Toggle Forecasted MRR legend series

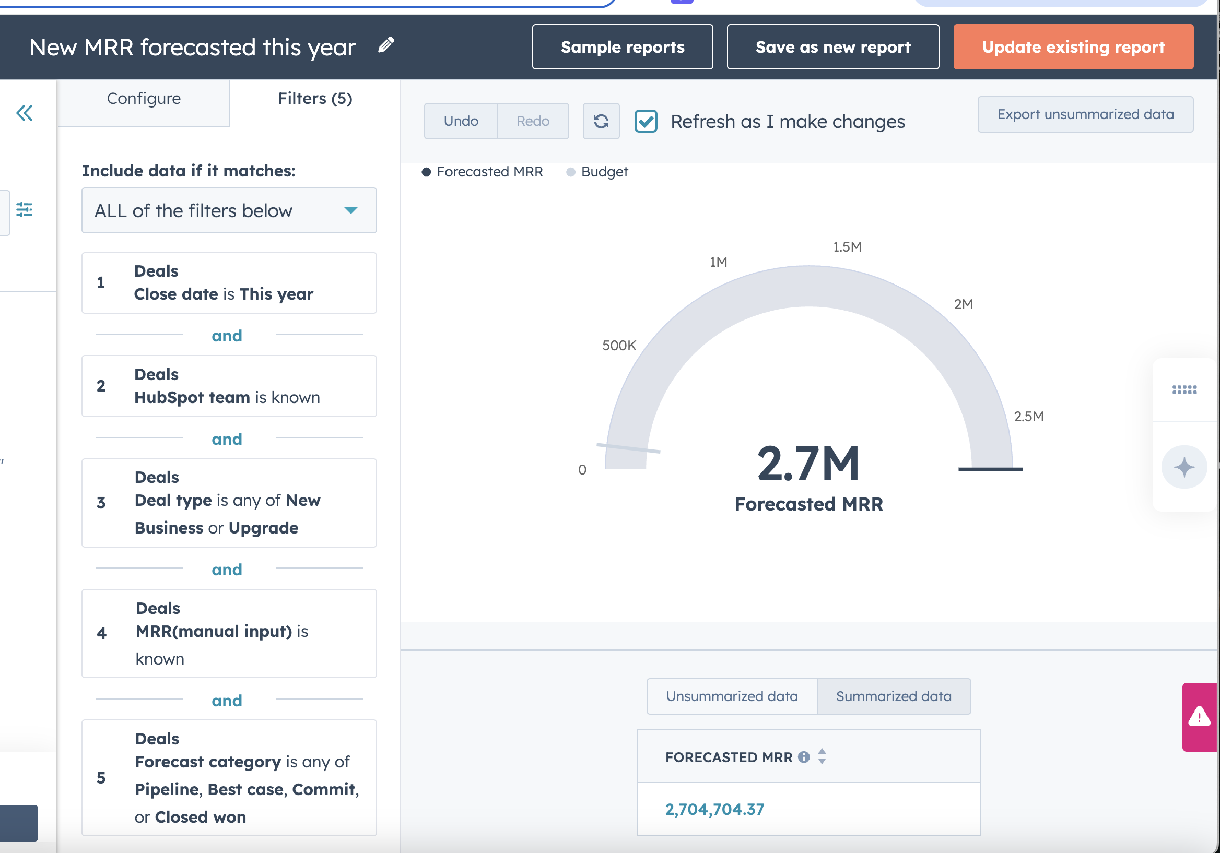(x=482, y=172)
